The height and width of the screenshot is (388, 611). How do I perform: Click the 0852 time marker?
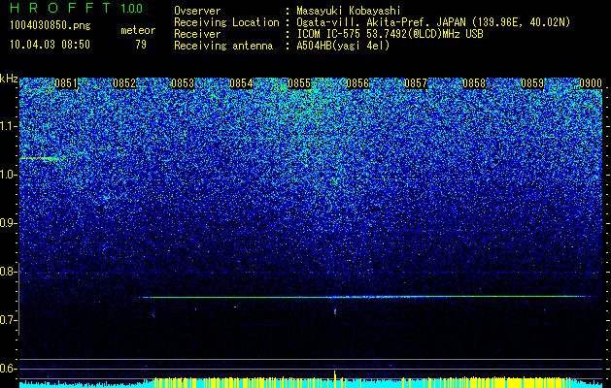pos(124,83)
